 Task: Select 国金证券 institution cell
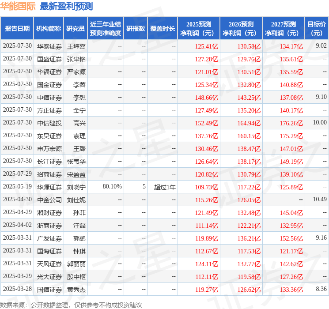click(49, 85)
